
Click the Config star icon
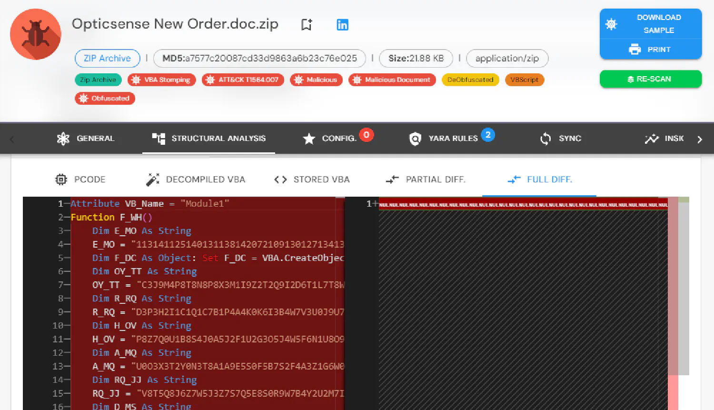[x=309, y=139]
